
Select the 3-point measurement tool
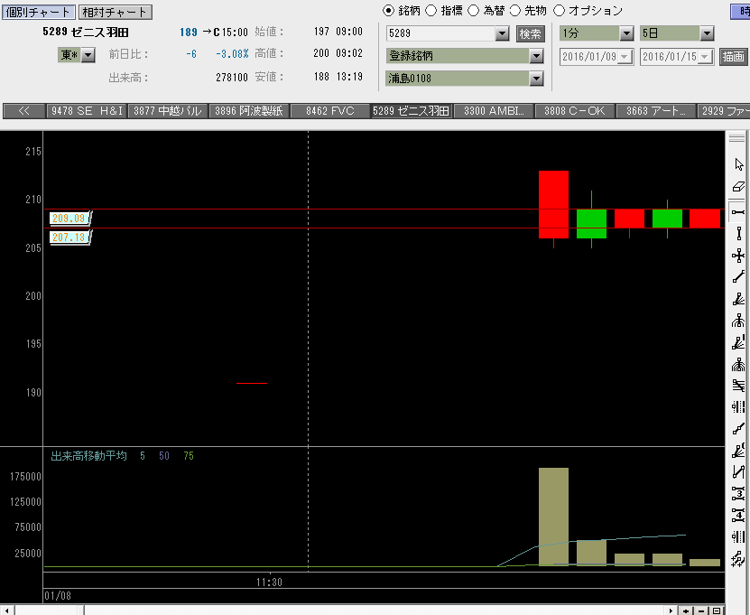click(x=738, y=493)
